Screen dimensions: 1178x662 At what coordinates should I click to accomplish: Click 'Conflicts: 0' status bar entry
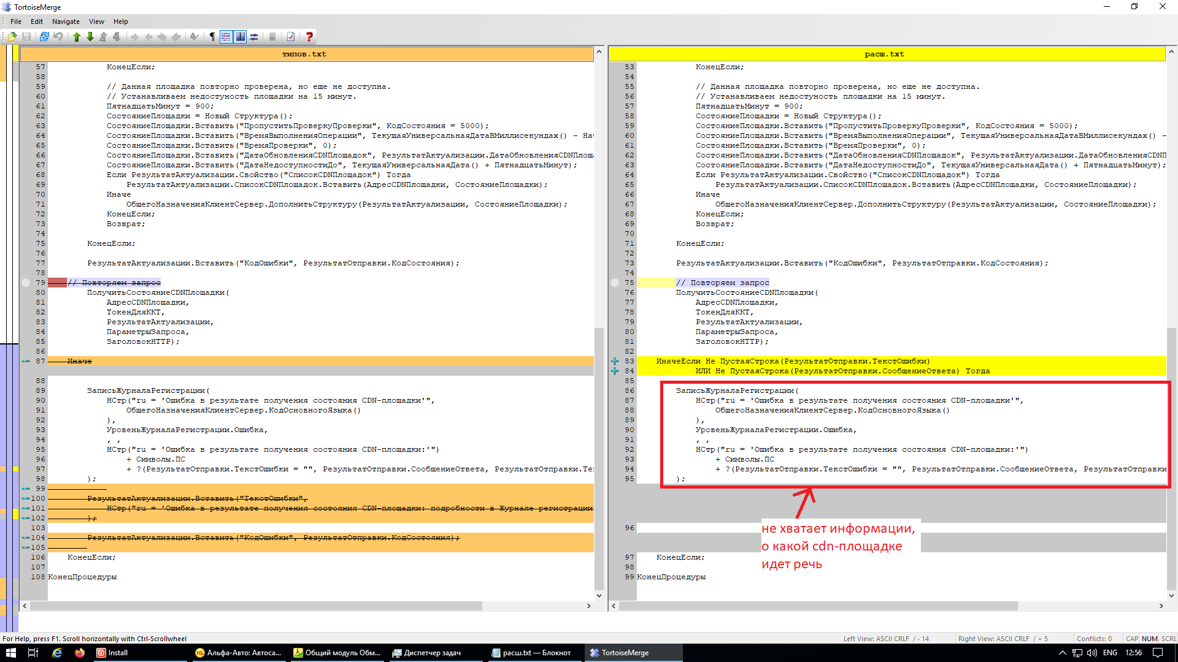pyautogui.click(x=1094, y=638)
